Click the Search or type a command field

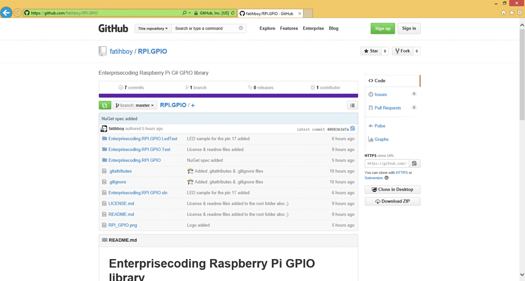(205, 28)
